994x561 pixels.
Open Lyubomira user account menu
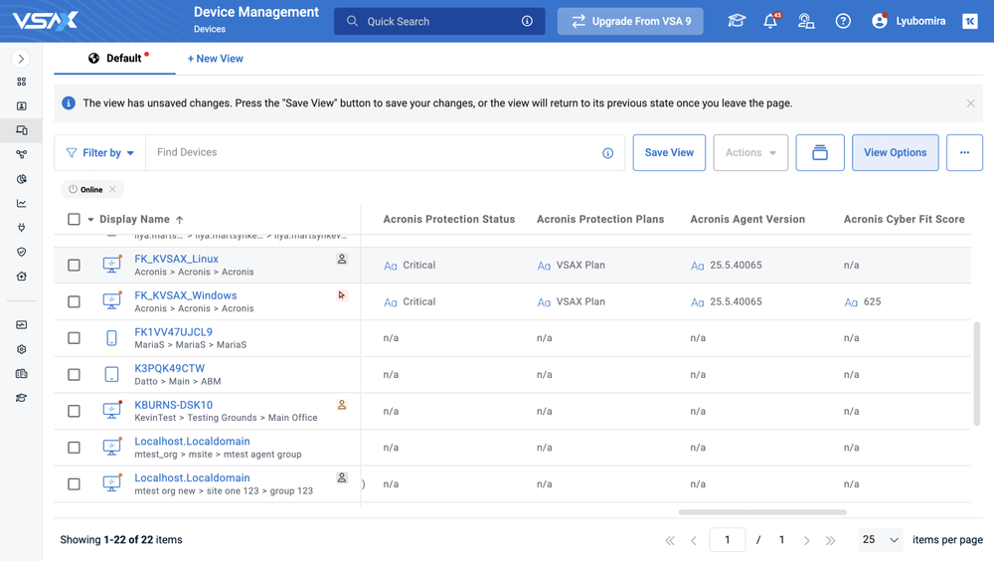pyautogui.click(x=909, y=21)
